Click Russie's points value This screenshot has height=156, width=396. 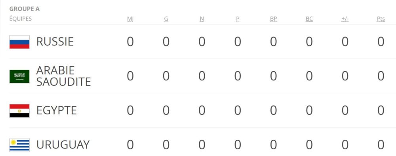(x=381, y=42)
